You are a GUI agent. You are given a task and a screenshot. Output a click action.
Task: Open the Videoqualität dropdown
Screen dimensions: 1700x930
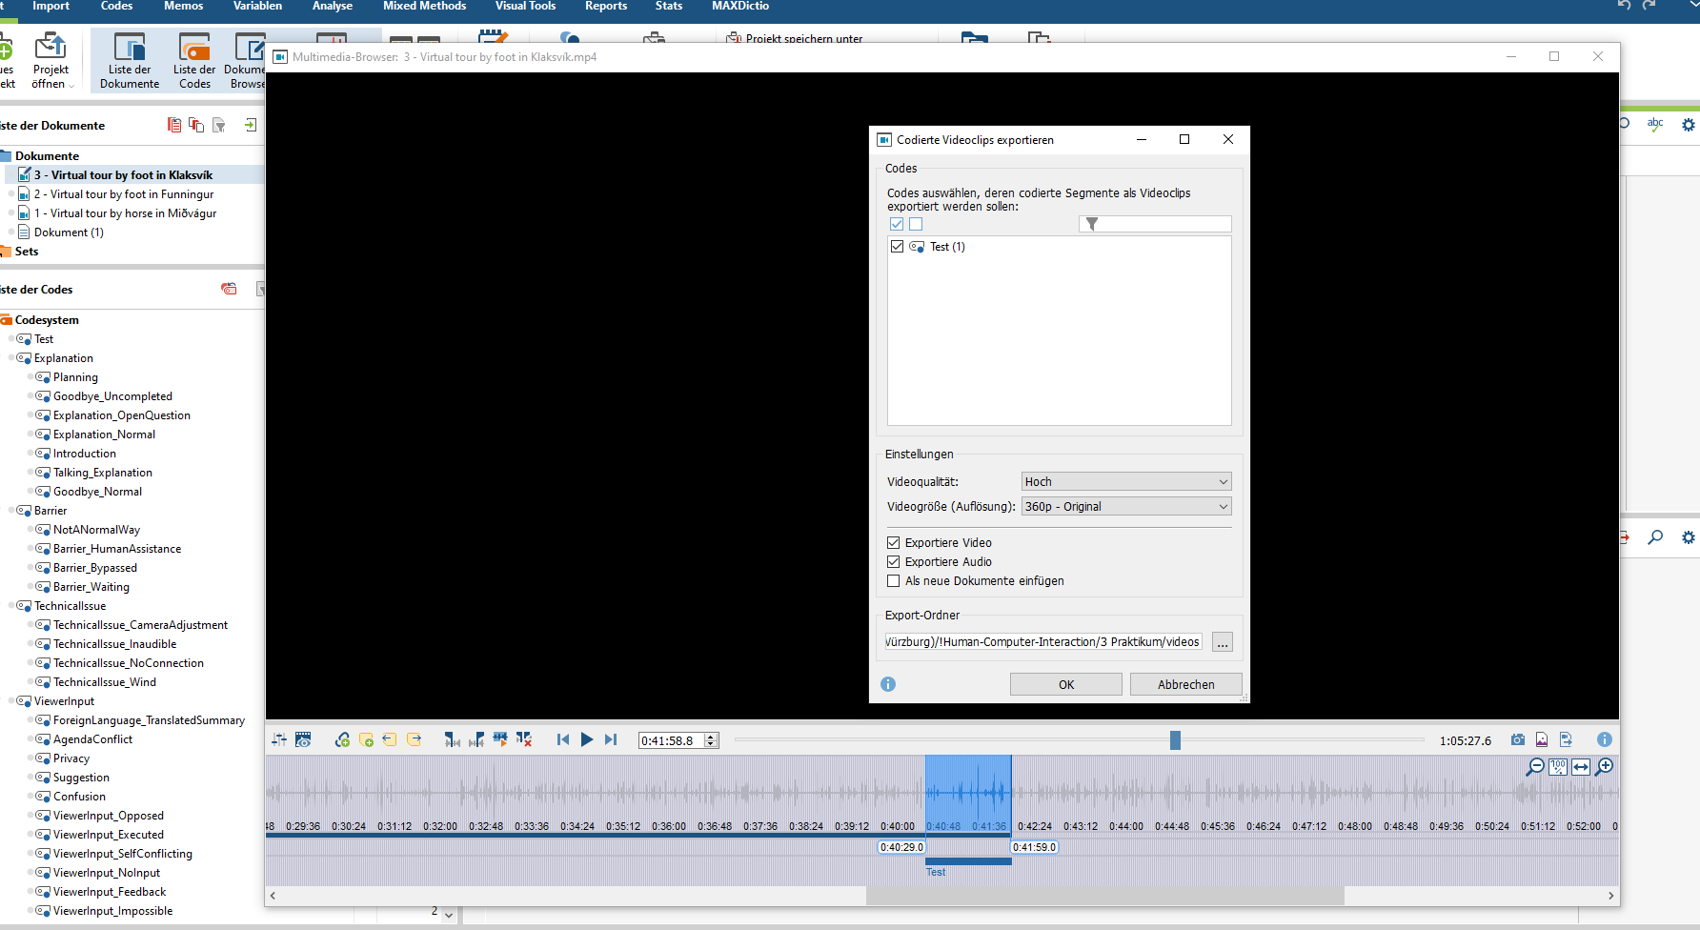[1126, 481]
